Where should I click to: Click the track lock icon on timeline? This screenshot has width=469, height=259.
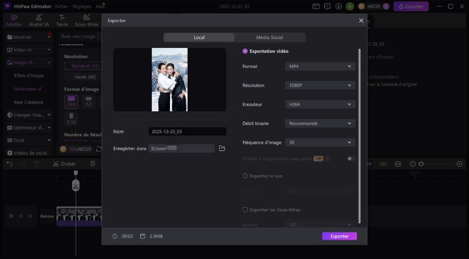(x=12, y=216)
